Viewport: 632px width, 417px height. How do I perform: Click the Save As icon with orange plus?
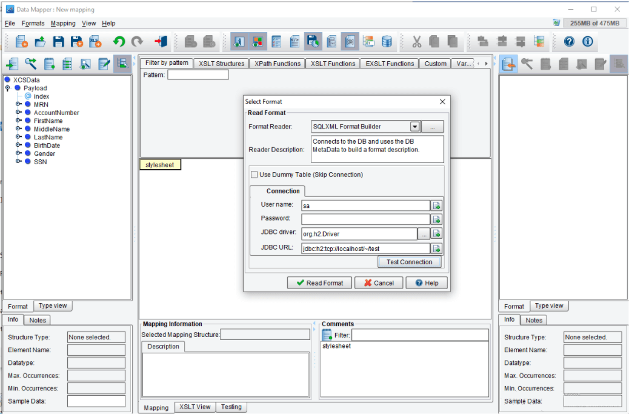(x=76, y=42)
